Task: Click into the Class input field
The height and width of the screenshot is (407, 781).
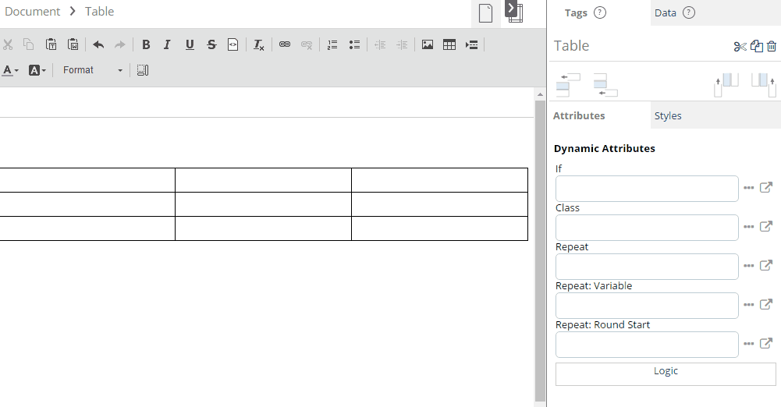Action: pos(647,228)
